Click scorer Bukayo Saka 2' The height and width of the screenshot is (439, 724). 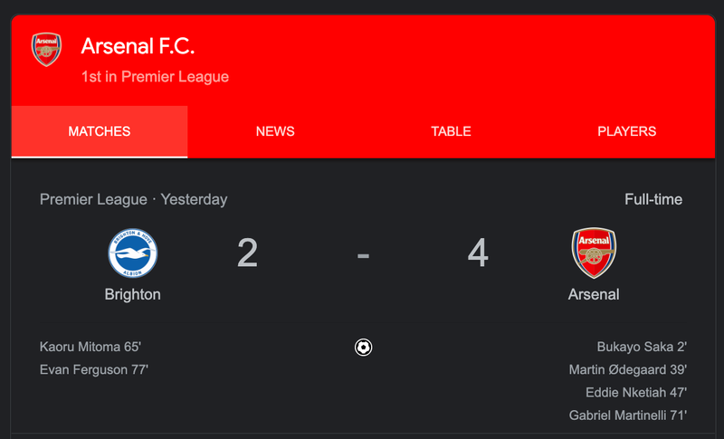tap(642, 347)
